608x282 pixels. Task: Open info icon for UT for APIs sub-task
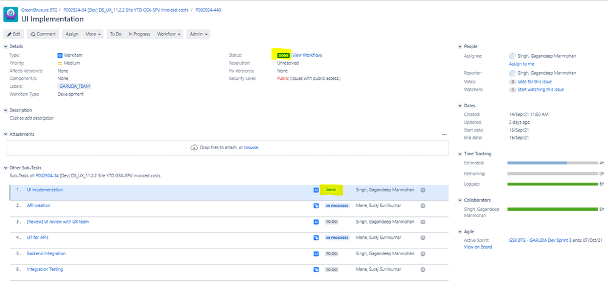[x=423, y=238]
